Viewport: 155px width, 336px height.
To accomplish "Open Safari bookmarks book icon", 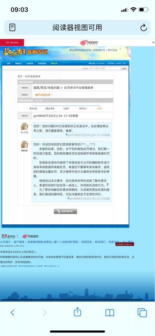I will click(110, 313).
